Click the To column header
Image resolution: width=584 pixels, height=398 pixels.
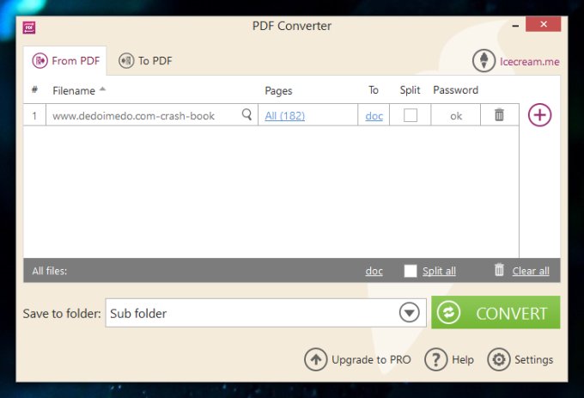tap(374, 90)
